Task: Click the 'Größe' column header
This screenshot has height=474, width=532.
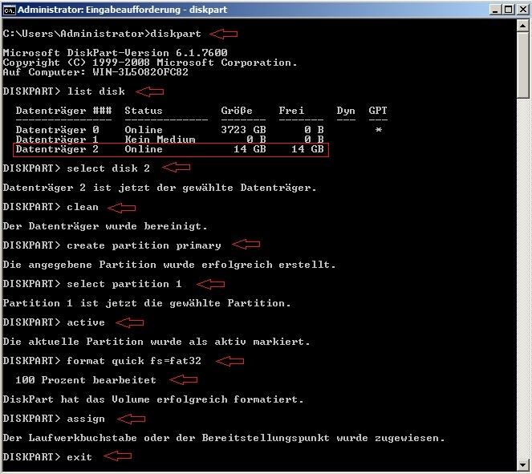Action: pyautogui.click(x=237, y=111)
